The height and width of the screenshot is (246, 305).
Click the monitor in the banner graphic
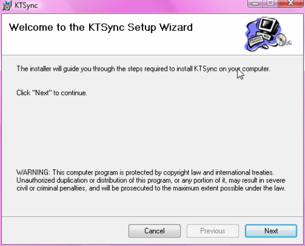point(269,26)
